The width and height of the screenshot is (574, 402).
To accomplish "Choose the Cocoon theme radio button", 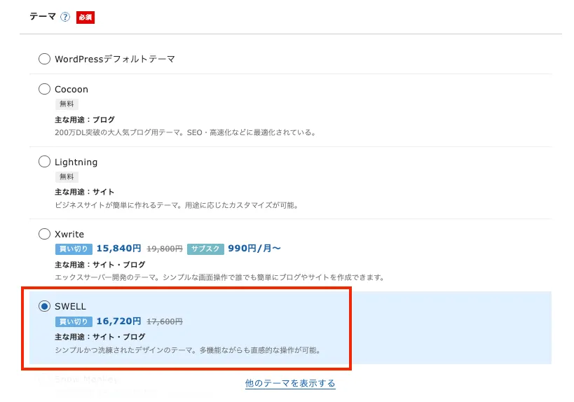I will [44, 89].
